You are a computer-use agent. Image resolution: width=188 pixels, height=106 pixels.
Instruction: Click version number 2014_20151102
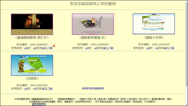[x=39, y=85]
